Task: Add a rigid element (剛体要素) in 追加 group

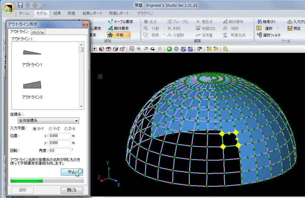Action: (119, 28)
